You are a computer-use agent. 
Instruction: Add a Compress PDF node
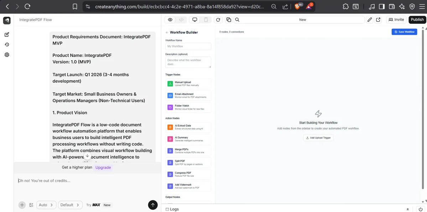coord(189,174)
